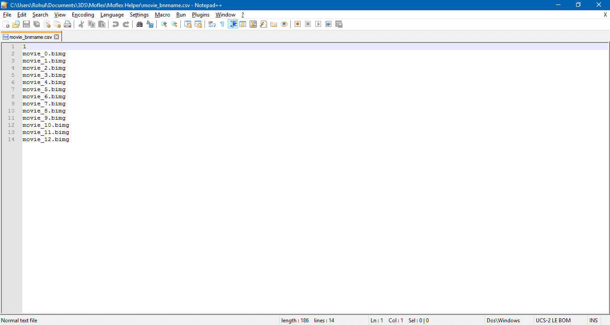Open the Window menu
610x325 pixels.
tap(226, 15)
